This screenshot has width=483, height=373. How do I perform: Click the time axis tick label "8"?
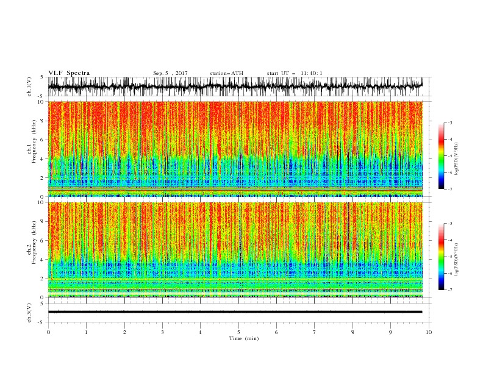coord(352,332)
